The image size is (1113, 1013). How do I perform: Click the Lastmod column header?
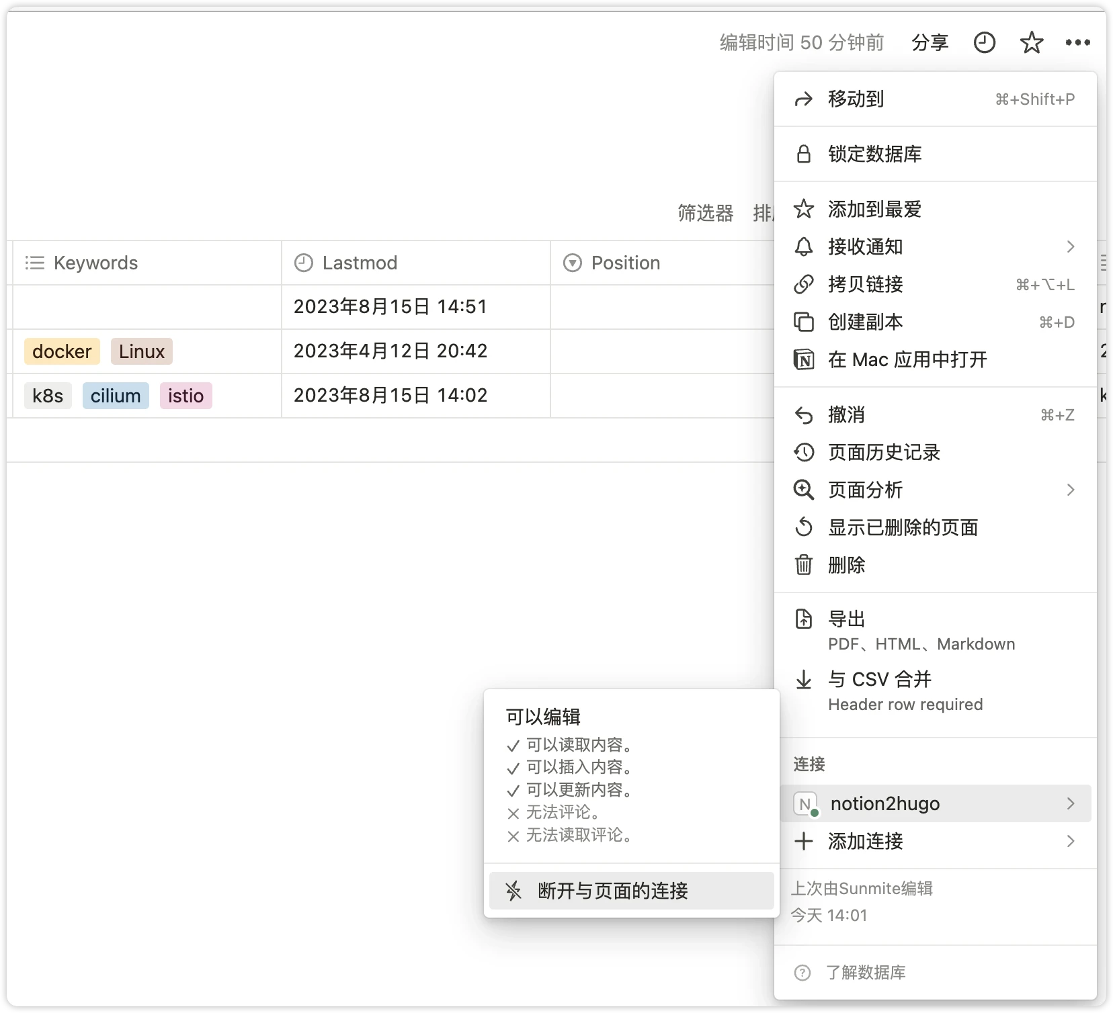(x=360, y=263)
